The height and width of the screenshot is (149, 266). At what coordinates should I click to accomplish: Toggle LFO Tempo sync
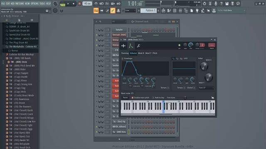point(185,88)
